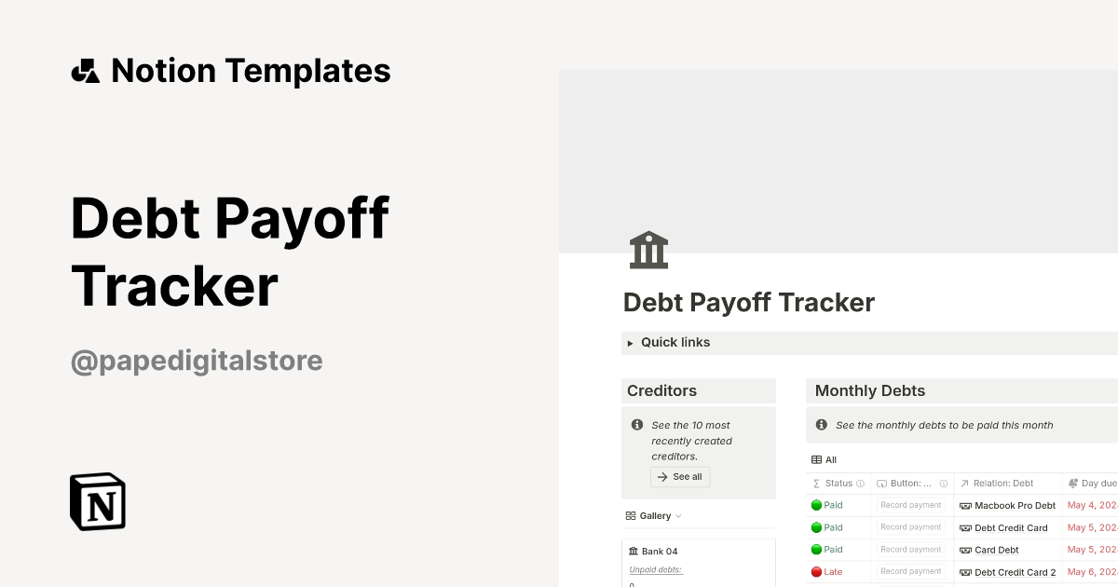Click the bank icon on the Bank 04 card
Screen dimensions: 1118x587
pos(634,551)
